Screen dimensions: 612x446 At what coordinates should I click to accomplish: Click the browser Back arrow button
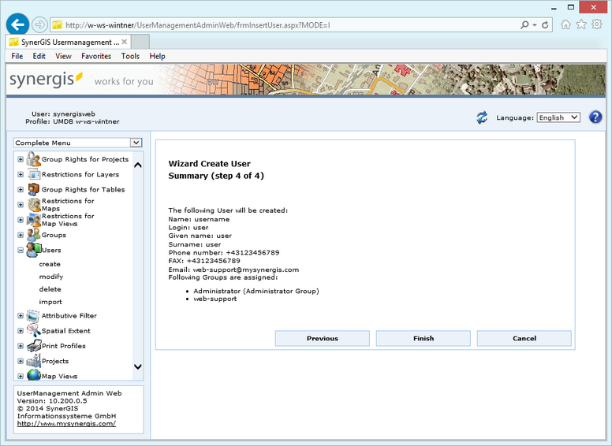pyautogui.click(x=17, y=25)
